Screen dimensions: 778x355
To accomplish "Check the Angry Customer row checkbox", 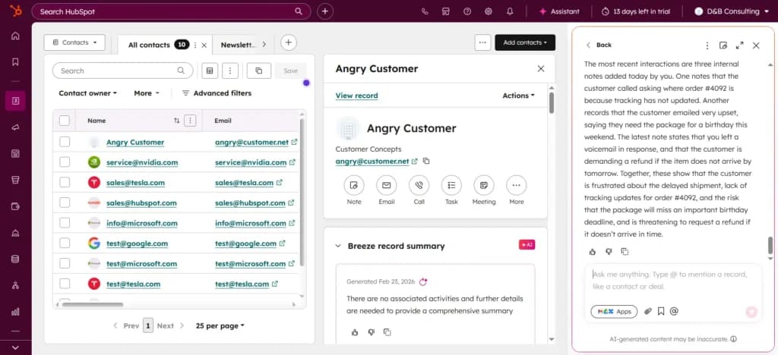I will (65, 142).
